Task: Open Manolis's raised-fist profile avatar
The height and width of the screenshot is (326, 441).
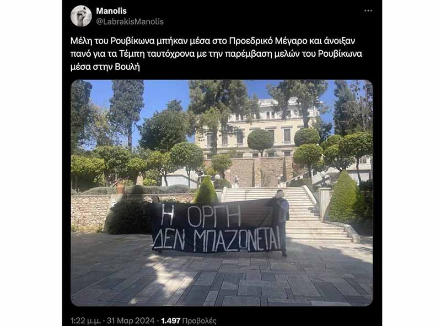Action: pyautogui.click(x=81, y=16)
